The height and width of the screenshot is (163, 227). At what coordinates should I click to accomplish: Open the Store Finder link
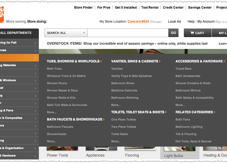[x=83, y=8]
